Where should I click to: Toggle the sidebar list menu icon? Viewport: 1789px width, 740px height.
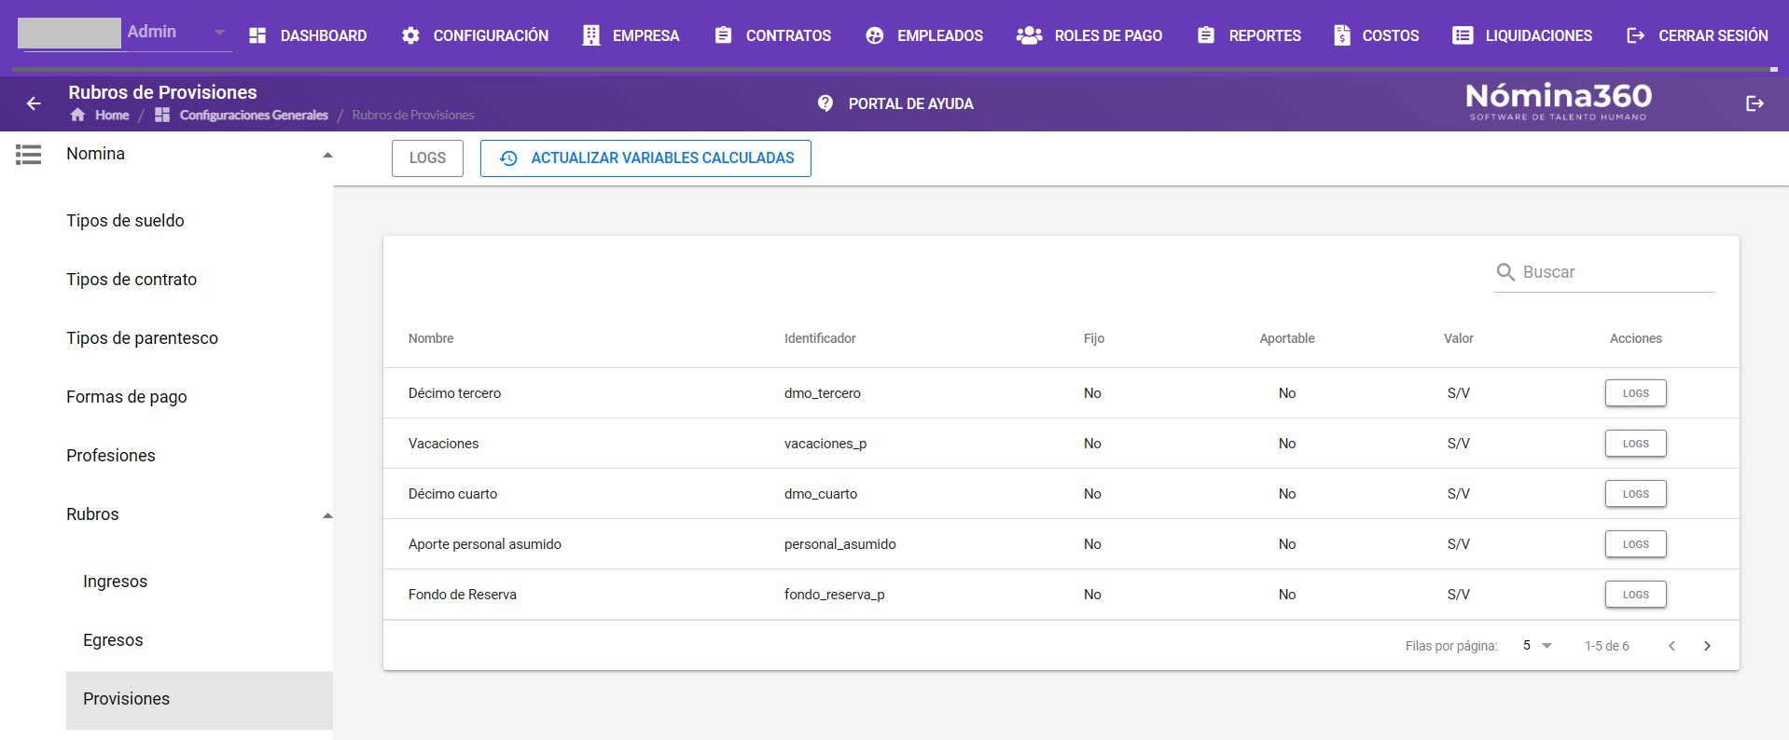(28, 154)
